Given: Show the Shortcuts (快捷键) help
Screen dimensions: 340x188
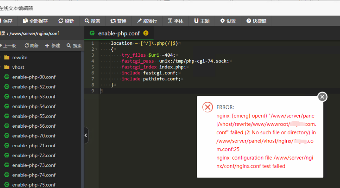Looking at the screenshot, I should (256, 21).
